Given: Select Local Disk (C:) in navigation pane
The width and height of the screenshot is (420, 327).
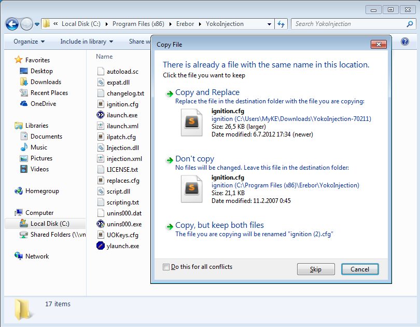Looking at the screenshot, I should coord(45,224).
